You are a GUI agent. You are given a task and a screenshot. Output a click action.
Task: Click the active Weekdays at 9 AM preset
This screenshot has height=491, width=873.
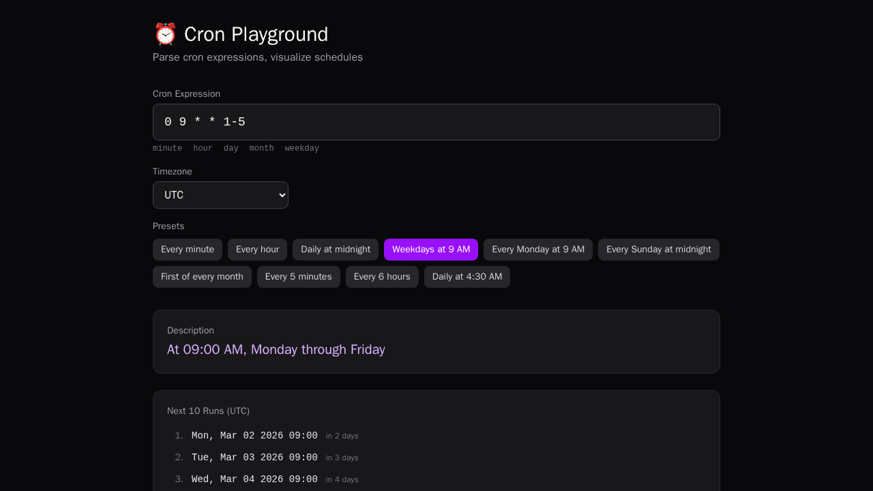pos(431,250)
